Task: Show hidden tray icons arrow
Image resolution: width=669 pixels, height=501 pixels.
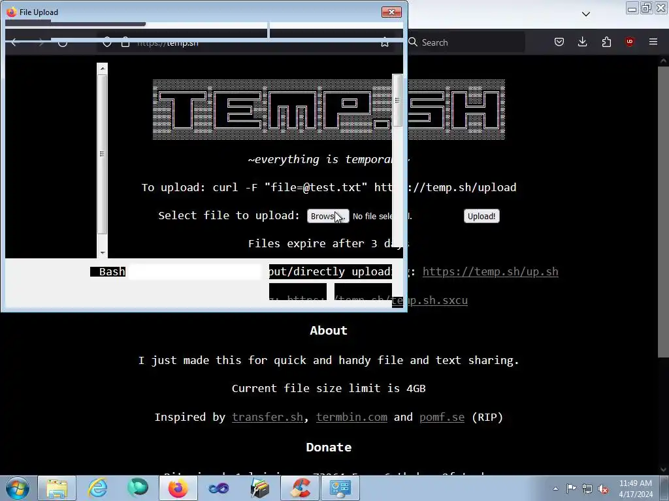Action: tap(555, 489)
